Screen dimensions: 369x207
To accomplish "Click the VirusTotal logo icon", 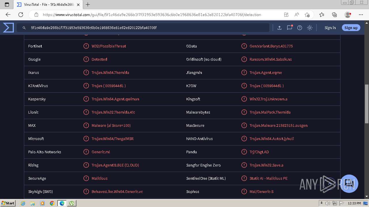I will pos(8,28).
